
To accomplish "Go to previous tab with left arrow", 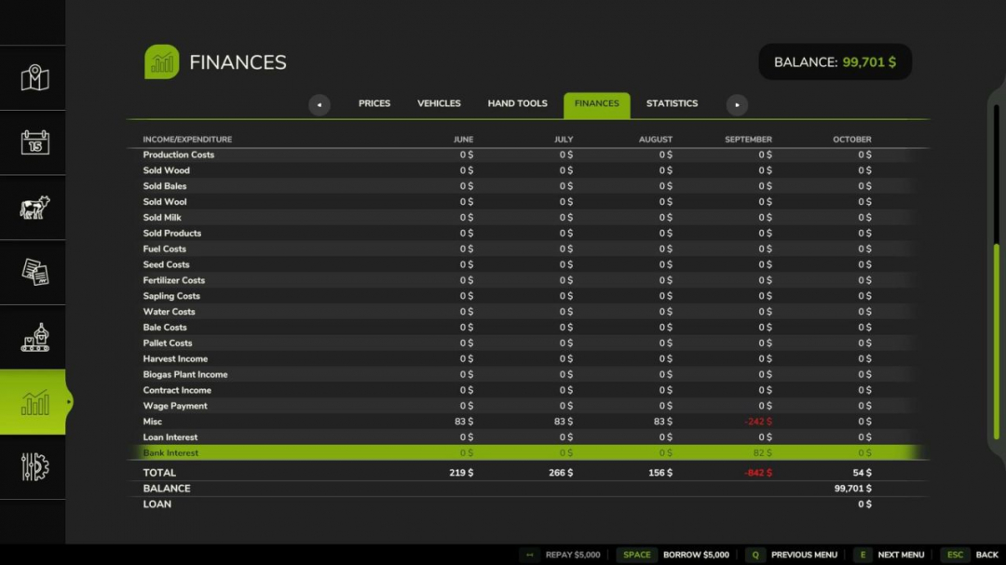I will [x=319, y=104].
